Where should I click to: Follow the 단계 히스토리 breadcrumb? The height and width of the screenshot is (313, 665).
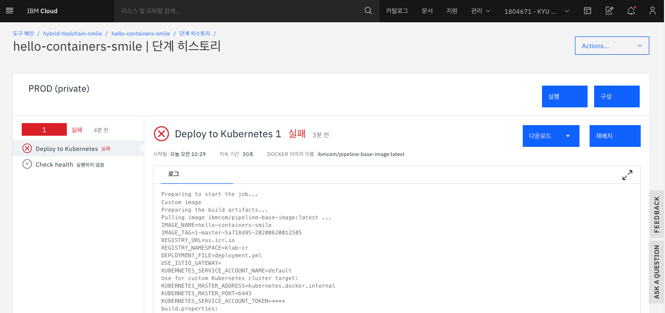pyautogui.click(x=194, y=33)
